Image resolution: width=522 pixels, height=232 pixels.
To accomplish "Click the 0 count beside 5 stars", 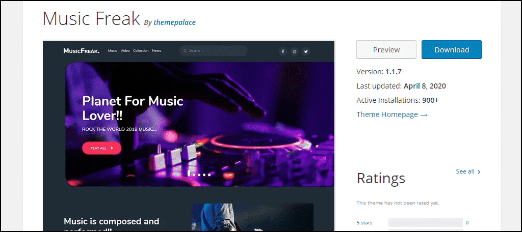I will pyautogui.click(x=467, y=223).
